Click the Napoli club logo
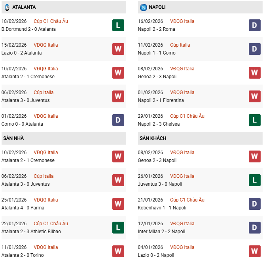263x260 pixels. pyautogui.click(x=144, y=7)
